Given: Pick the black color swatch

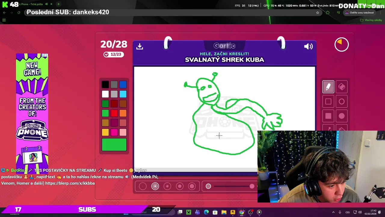Looking at the screenshot, I should (105, 85).
